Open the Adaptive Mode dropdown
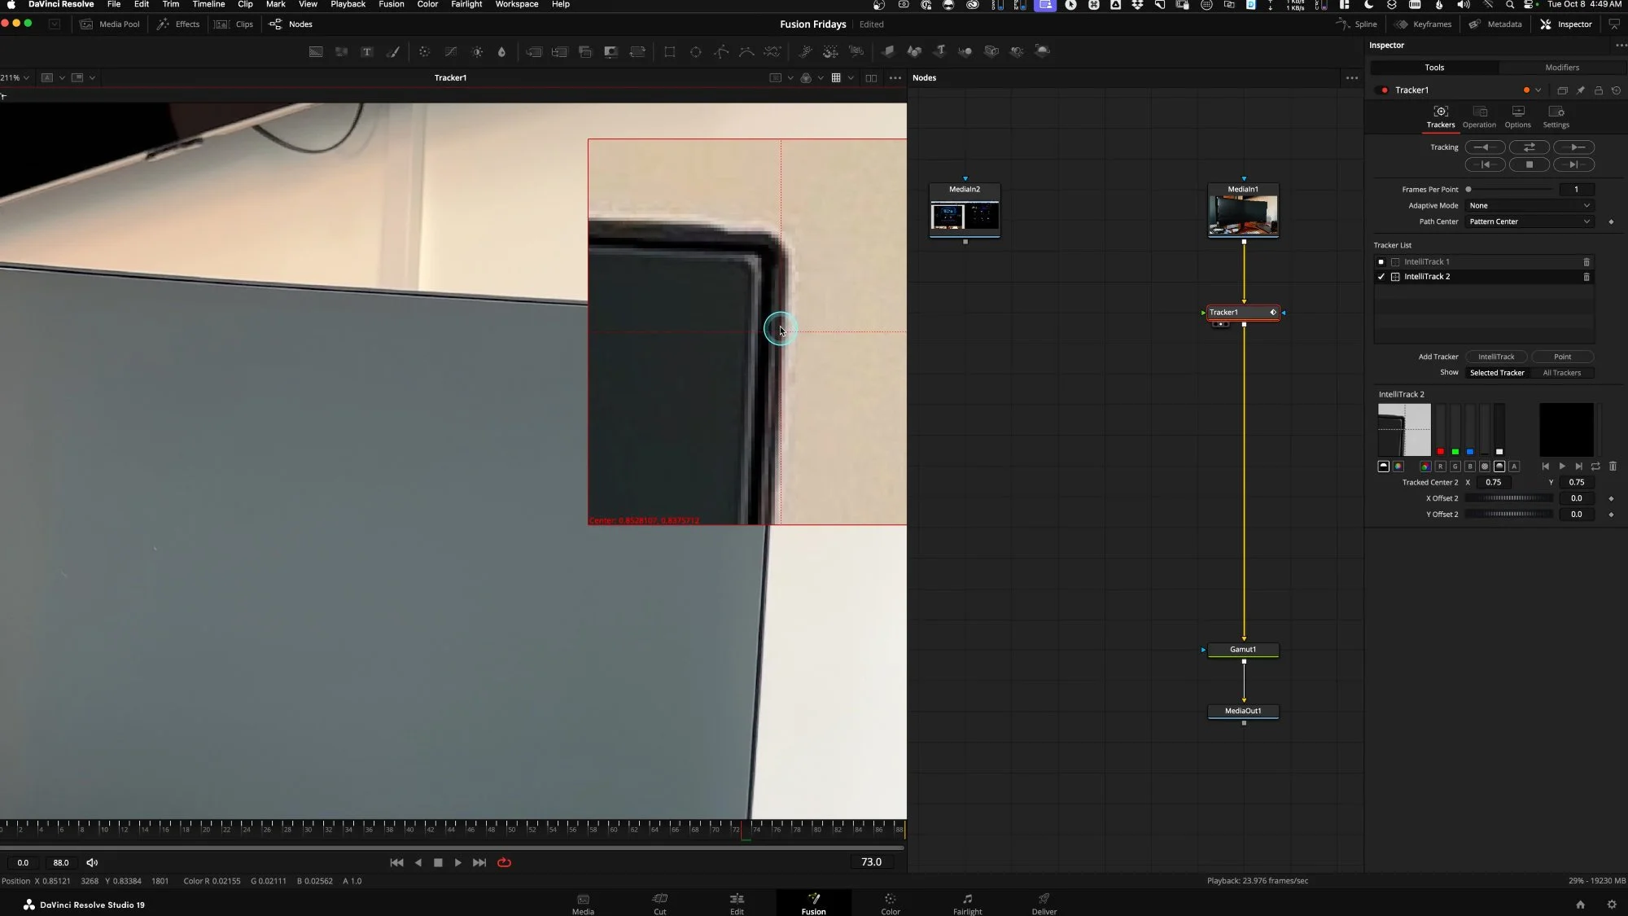 1529,206
